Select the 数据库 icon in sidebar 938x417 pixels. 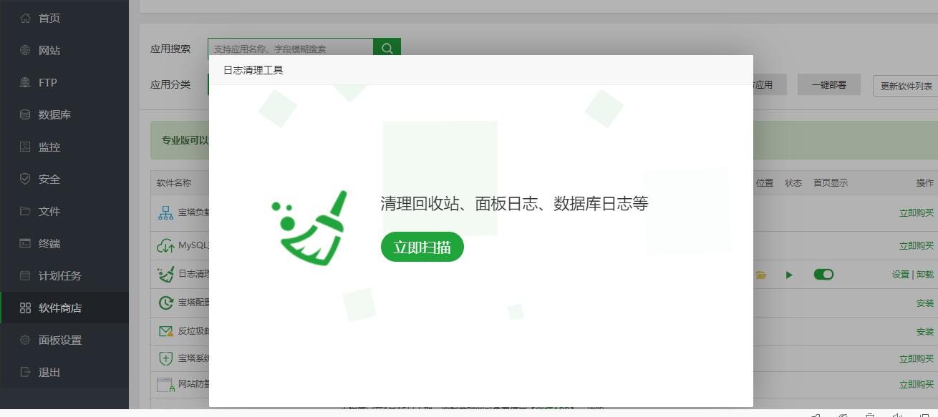coord(23,114)
